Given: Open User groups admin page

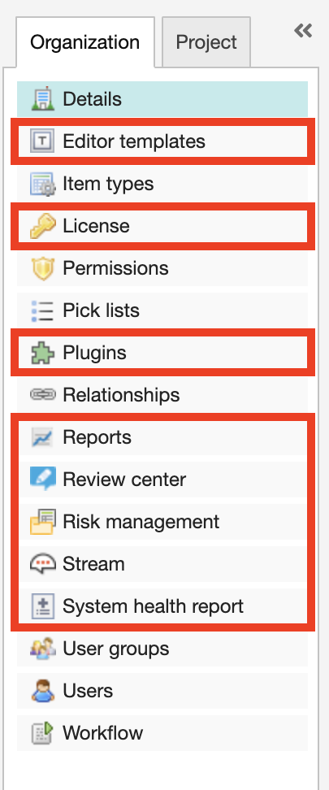Looking at the screenshot, I should [x=162, y=649].
